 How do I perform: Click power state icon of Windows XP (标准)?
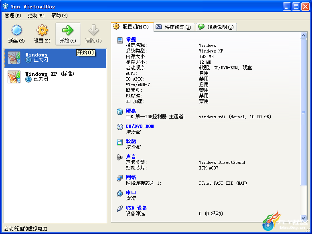pos(28,79)
